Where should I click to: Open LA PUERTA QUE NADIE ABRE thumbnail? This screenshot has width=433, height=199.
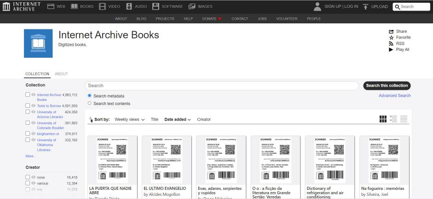[112, 160]
